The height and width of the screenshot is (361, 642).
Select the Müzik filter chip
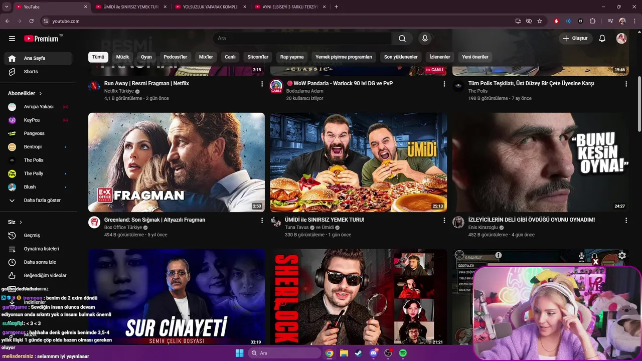point(123,57)
